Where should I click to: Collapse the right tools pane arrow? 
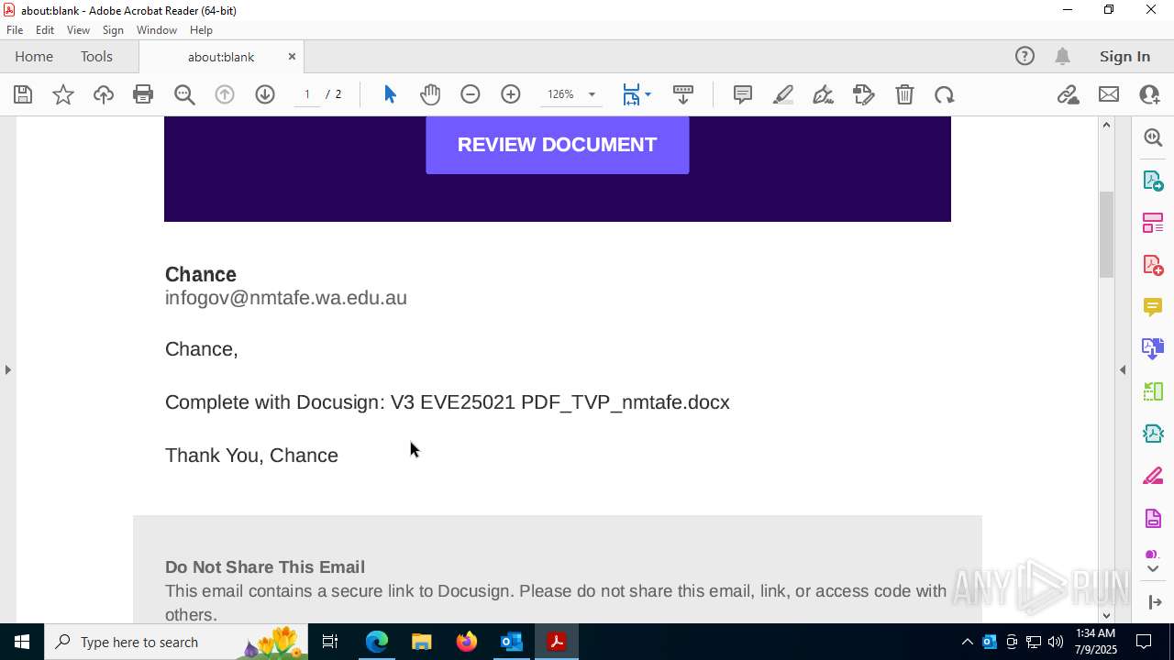click(1123, 369)
